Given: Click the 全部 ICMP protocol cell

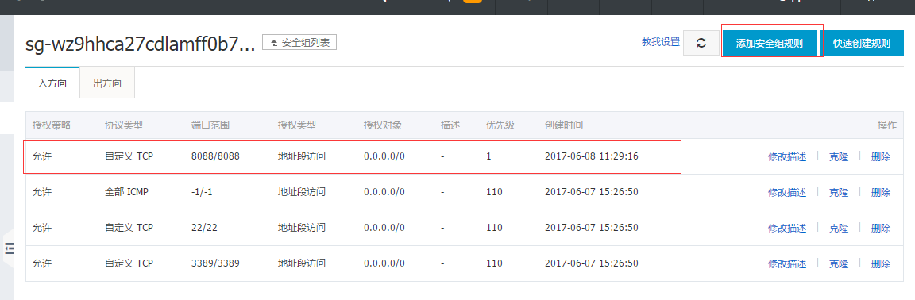Looking at the screenshot, I should (x=127, y=192).
